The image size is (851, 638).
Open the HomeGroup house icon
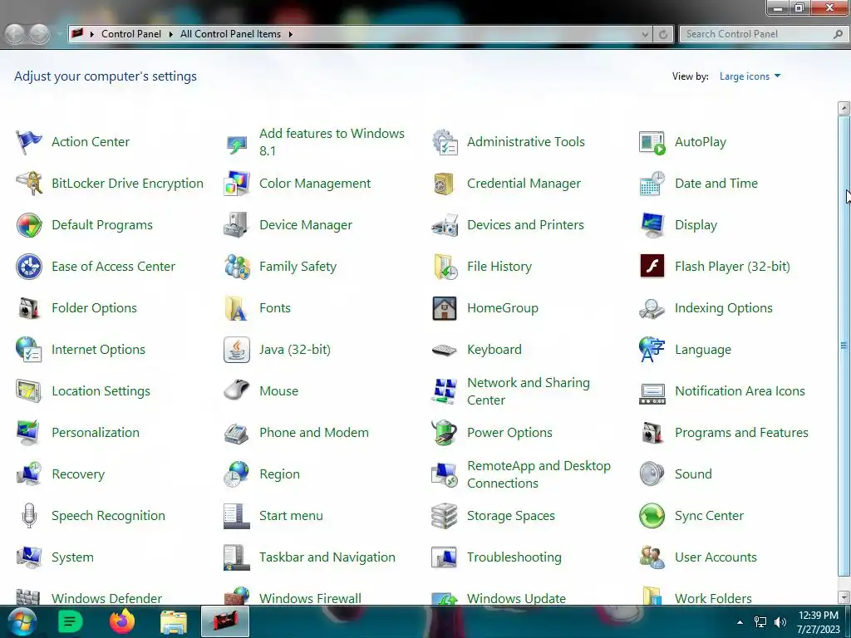click(445, 308)
